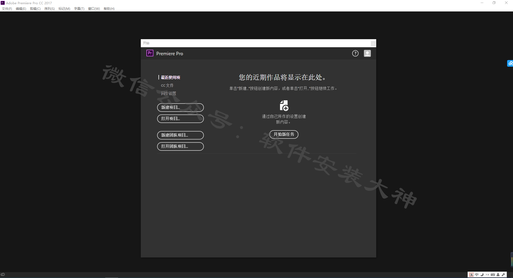Viewport: 513px width, 278px height.
Task: Click the 您的近期作品将显示在此处 heading
Action: coord(282,77)
